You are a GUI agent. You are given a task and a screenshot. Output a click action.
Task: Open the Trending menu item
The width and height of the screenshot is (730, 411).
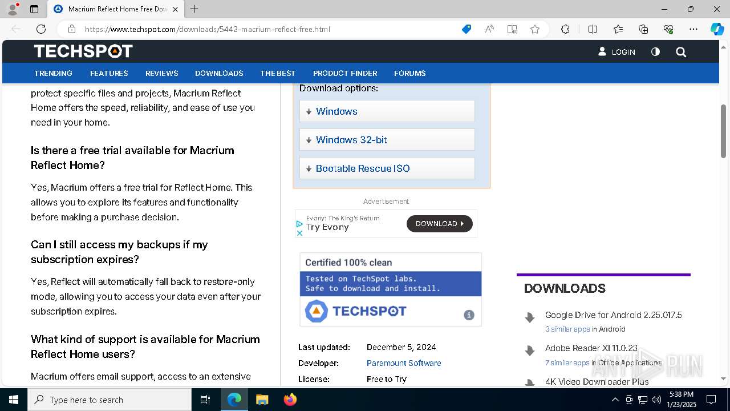click(53, 73)
